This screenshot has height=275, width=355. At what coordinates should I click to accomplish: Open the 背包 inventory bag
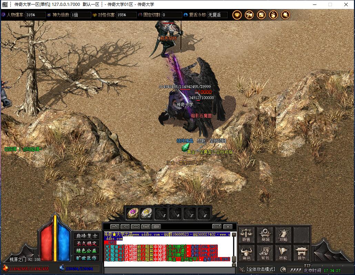point(265,253)
